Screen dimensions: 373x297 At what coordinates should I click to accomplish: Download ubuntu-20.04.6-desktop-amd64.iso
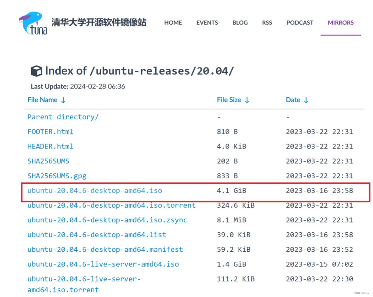coord(94,190)
